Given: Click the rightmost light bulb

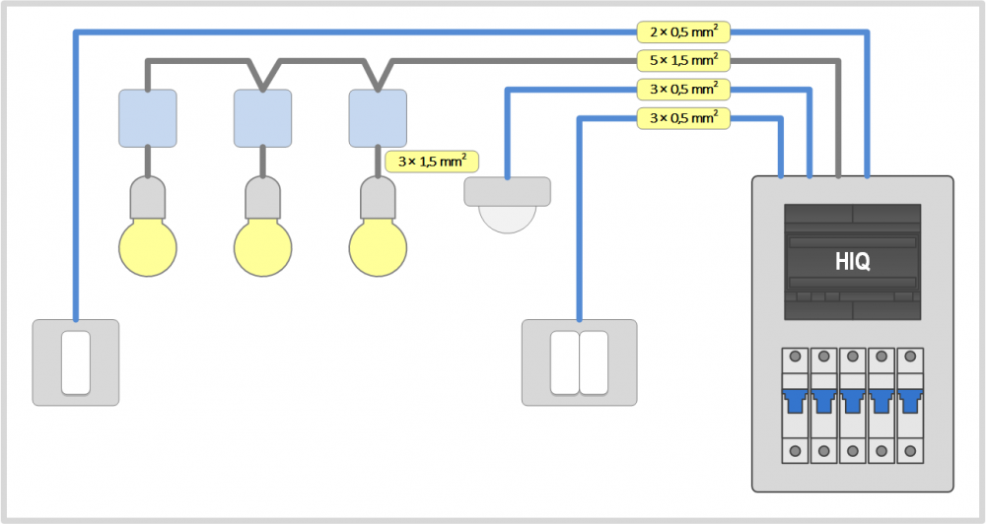Looking at the screenshot, I should 378,227.
